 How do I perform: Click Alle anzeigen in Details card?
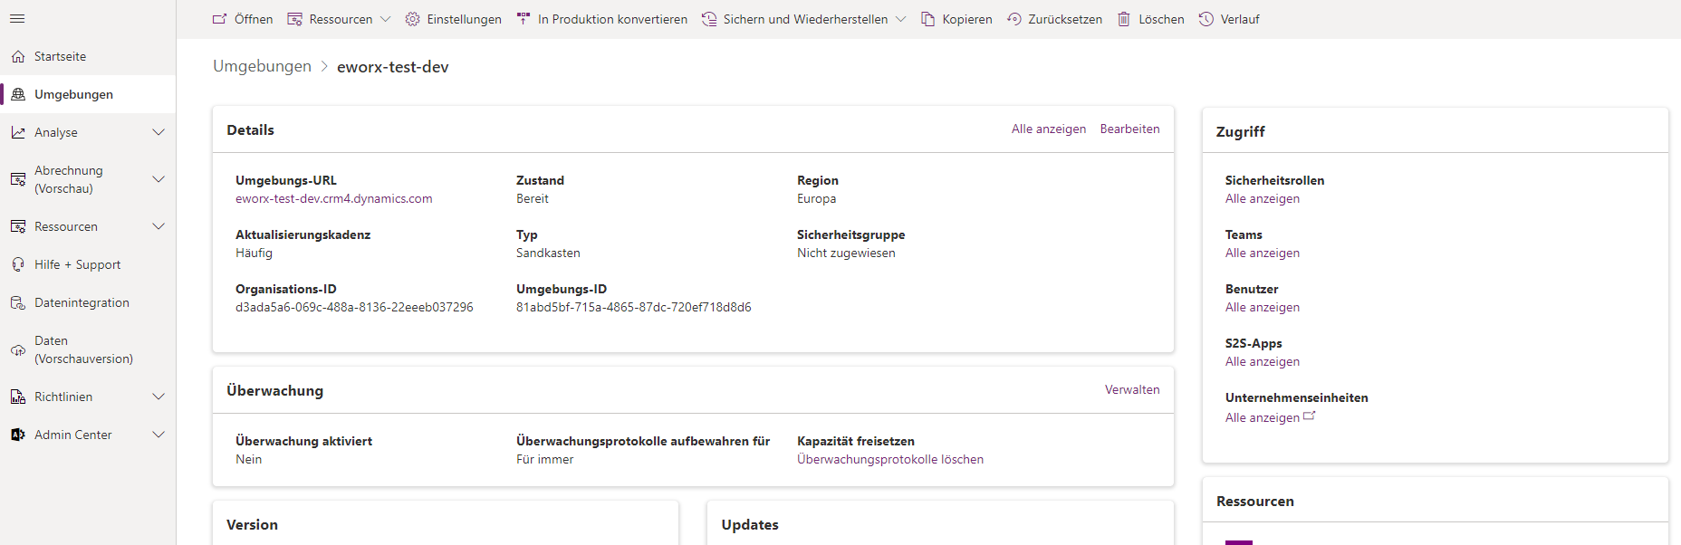(1049, 129)
